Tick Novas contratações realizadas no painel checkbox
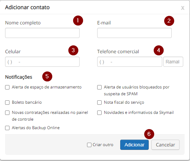The width and height of the screenshot is (190, 161). 7,113
